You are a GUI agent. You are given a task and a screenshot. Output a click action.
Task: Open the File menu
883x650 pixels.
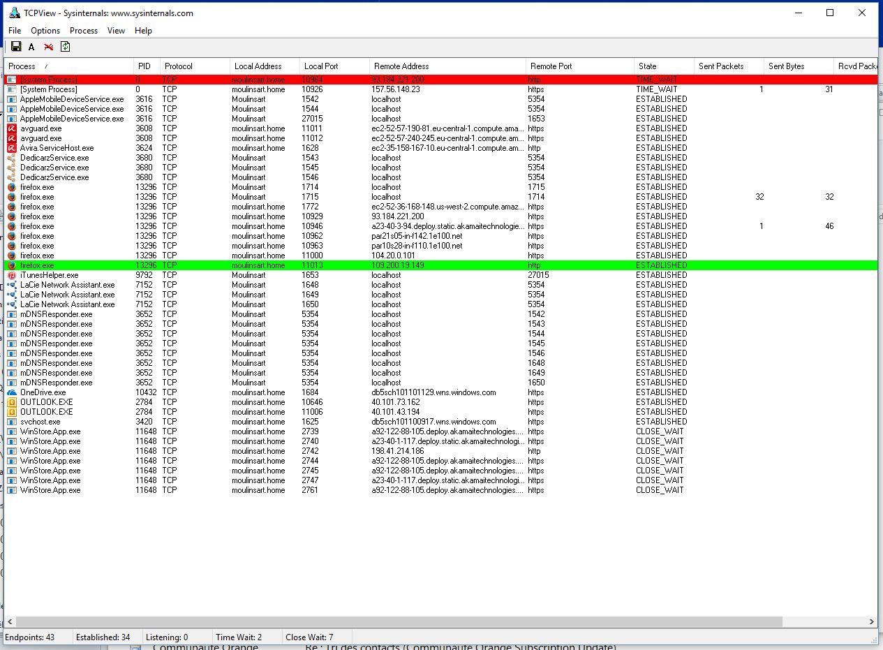click(x=15, y=31)
